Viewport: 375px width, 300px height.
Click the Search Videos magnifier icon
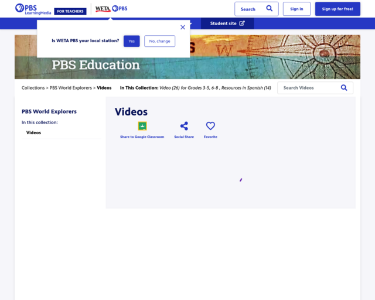tap(344, 88)
